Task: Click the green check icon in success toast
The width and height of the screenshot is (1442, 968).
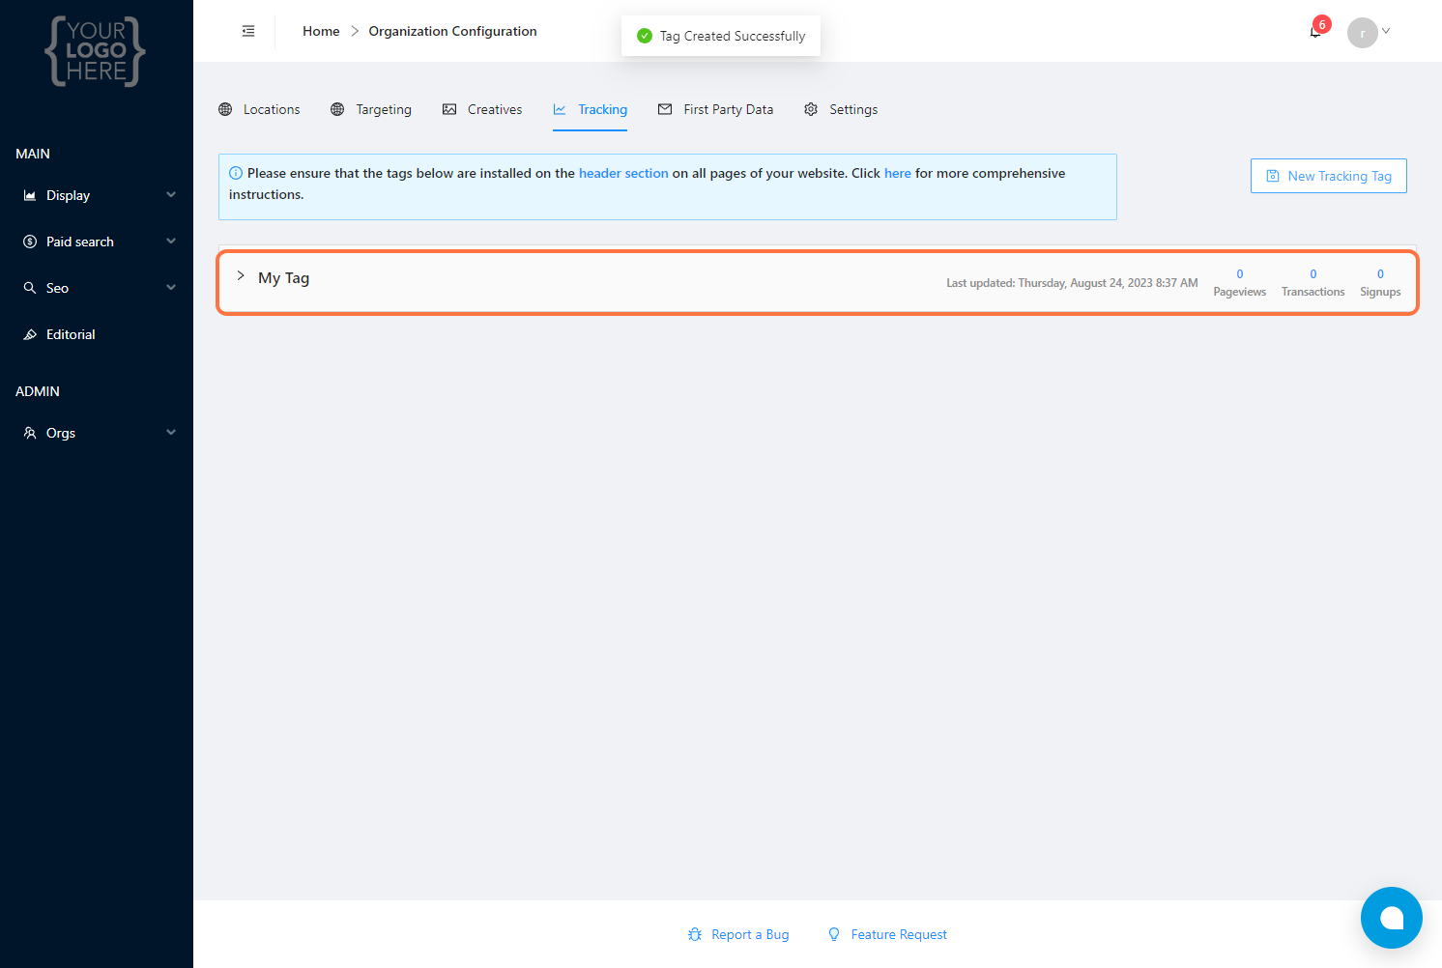Action: tap(645, 36)
